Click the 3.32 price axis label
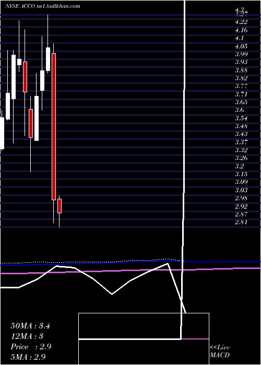 coord(241,150)
